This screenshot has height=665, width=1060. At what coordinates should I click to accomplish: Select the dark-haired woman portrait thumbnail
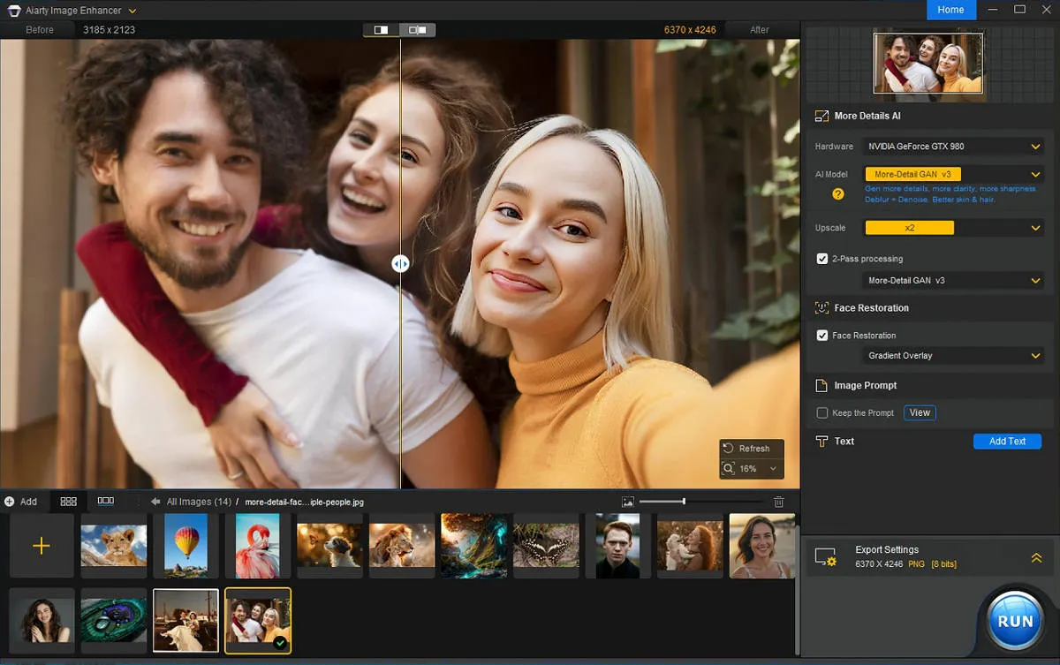42,620
